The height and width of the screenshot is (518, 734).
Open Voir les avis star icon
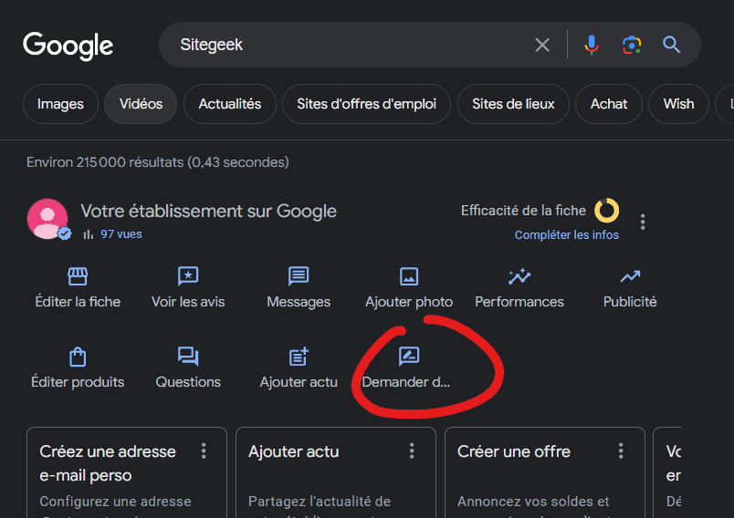(188, 276)
